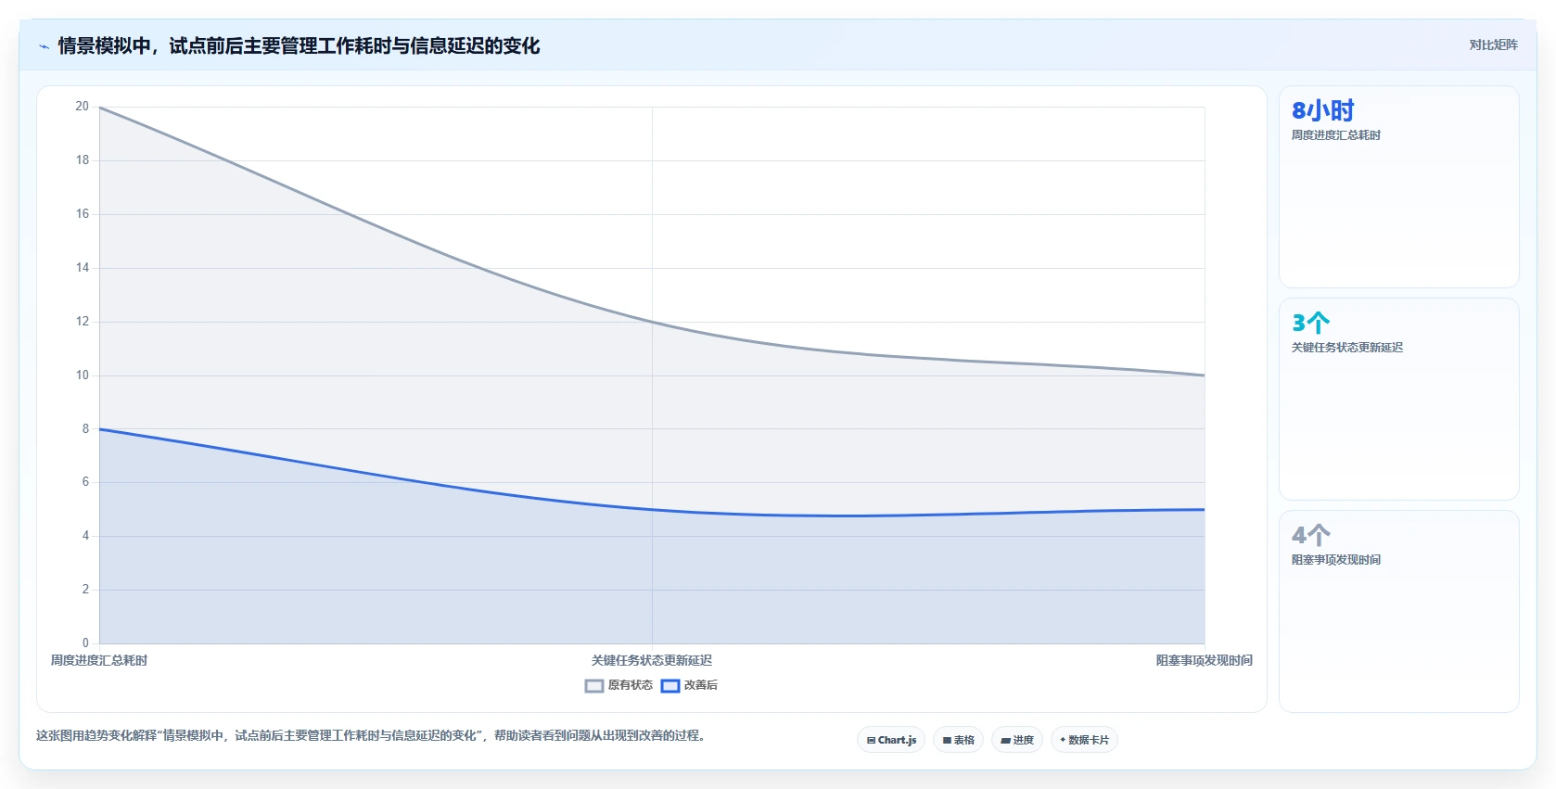Open the 4个 阻塞事项发现时间 card
1556x789 pixels.
1398,611
